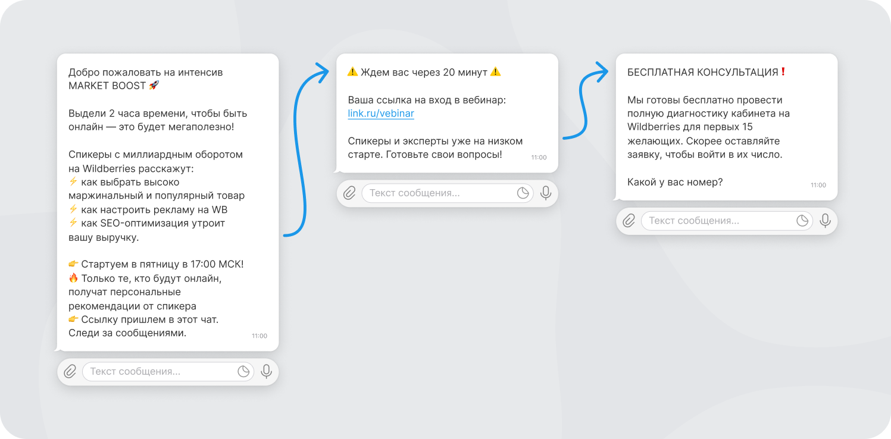891x439 pixels.
Task: Focus the text field below the MARKET BOOST message
Action: point(168,372)
